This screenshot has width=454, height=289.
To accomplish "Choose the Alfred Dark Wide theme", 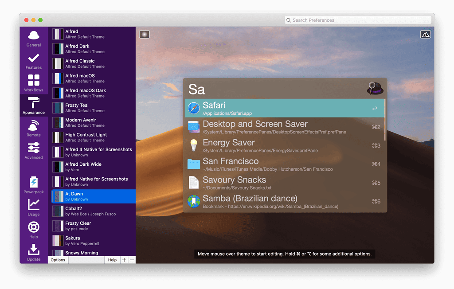I will tap(94, 167).
